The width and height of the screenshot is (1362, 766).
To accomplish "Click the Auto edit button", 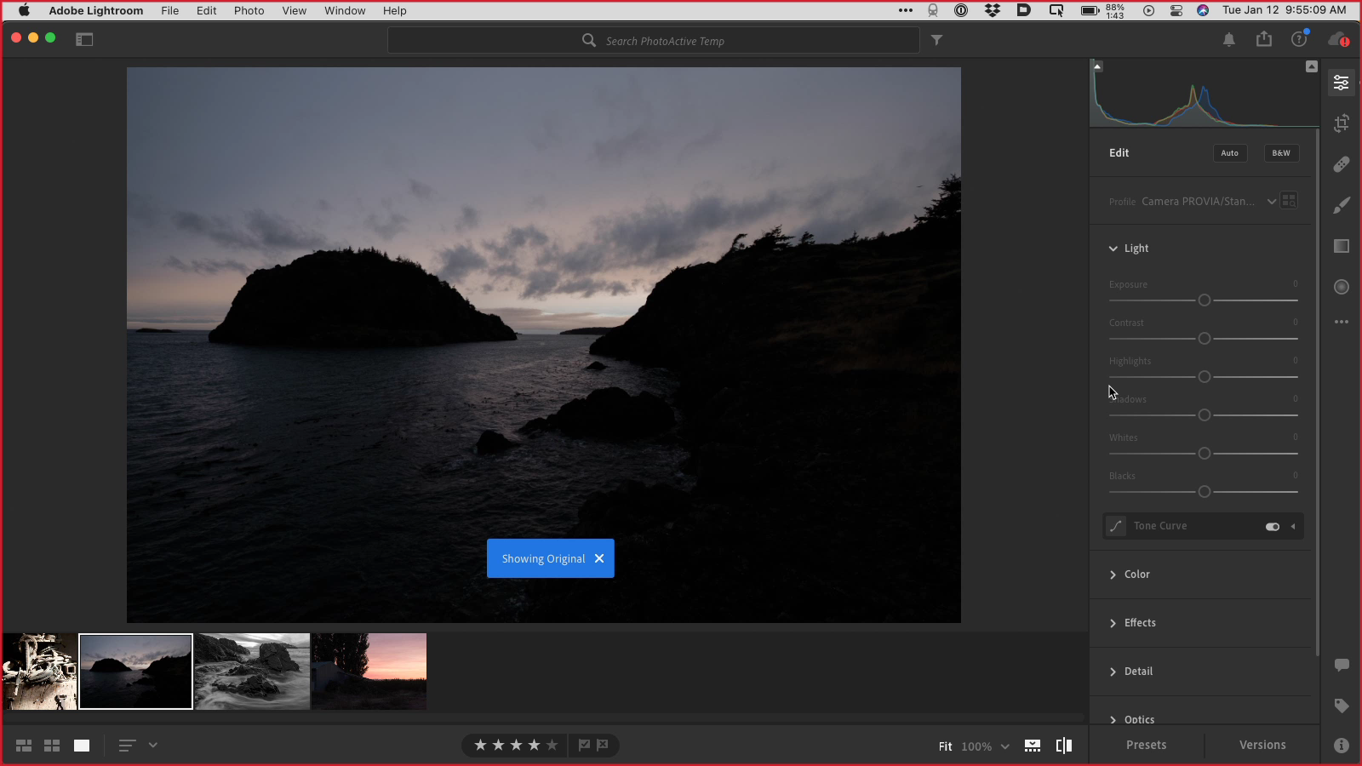I will click(x=1230, y=153).
